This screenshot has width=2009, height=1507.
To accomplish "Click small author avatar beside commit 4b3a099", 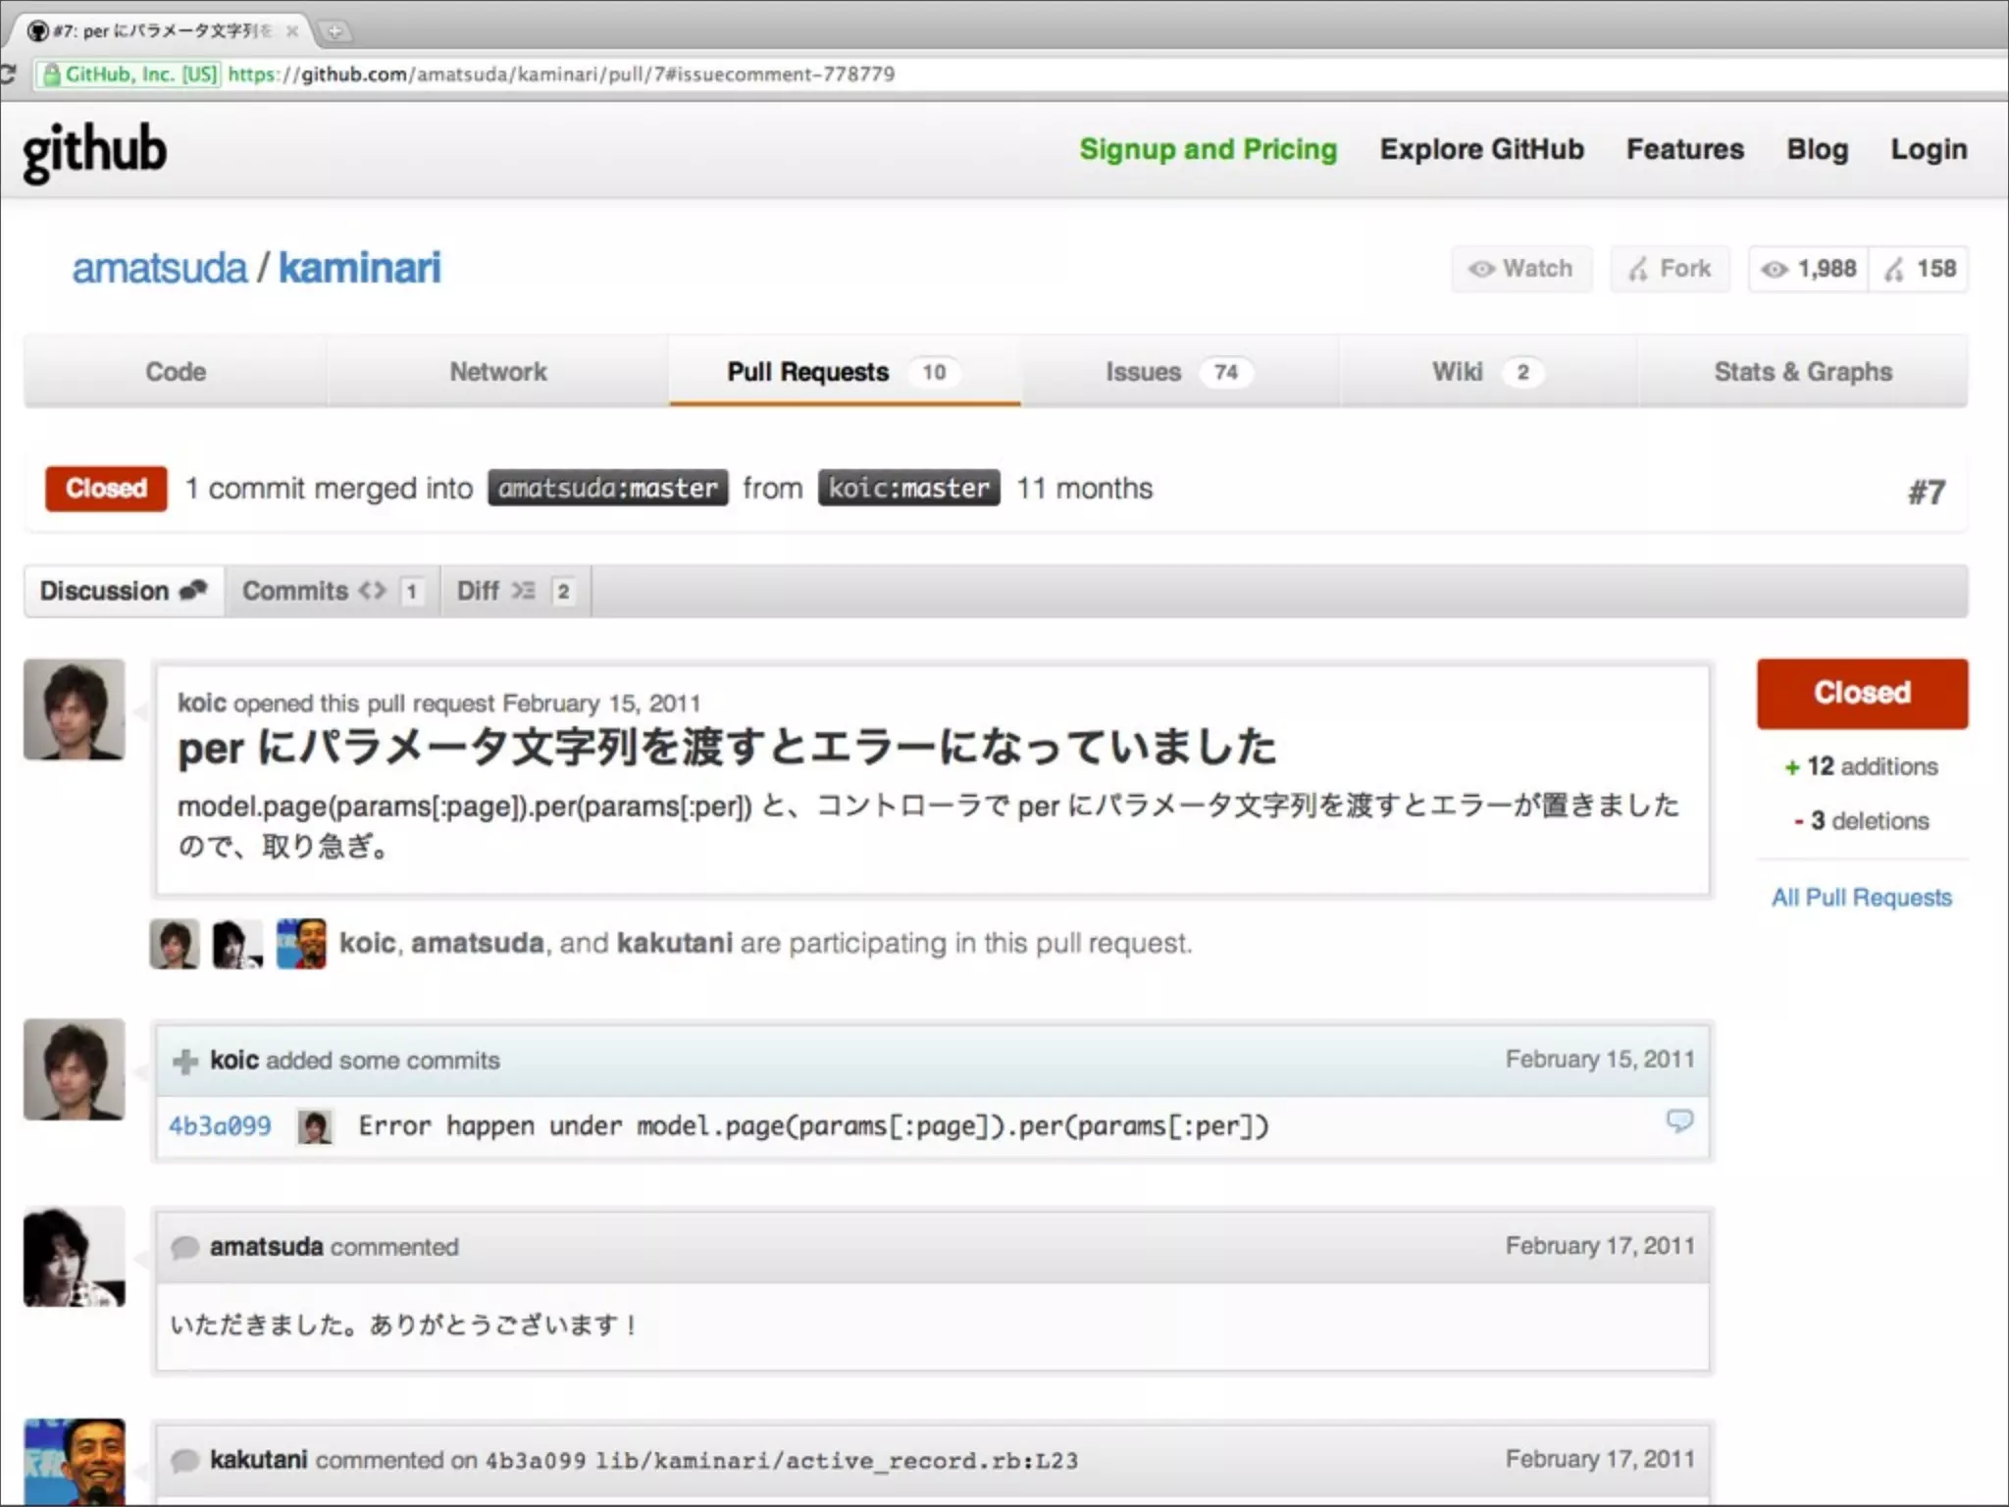I will [315, 1126].
